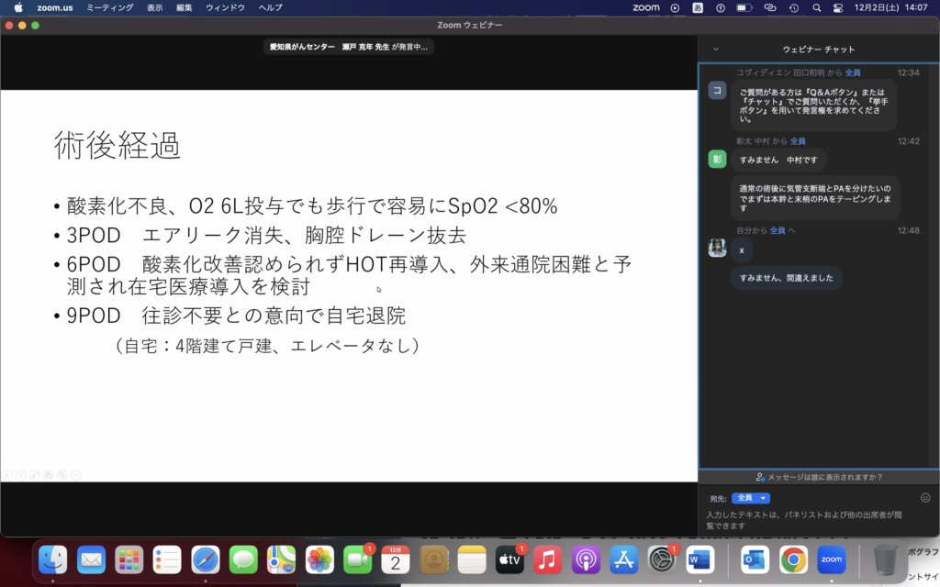Open the 表示 menu
Screen dimensions: 940x587
coord(155,7)
